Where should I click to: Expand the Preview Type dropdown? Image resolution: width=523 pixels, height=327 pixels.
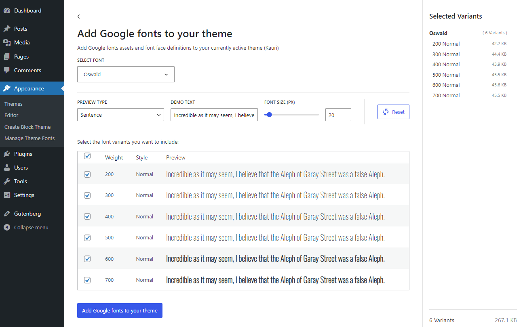tap(120, 115)
